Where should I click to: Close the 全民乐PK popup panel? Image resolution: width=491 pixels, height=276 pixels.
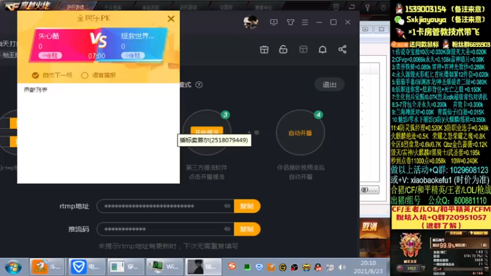tap(171, 19)
